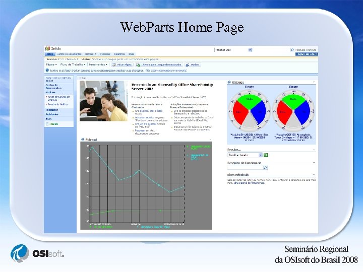Open the RtGauge web part menu arrow
The width and height of the screenshot is (363, 272).
[x=314, y=82]
